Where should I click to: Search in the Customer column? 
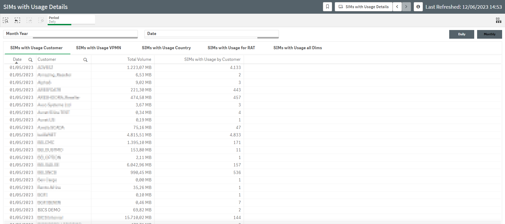pyautogui.click(x=85, y=60)
